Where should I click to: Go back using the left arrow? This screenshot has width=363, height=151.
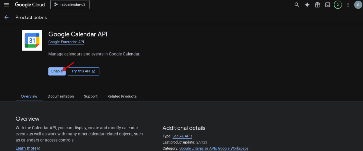pyautogui.click(x=6, y=17)
